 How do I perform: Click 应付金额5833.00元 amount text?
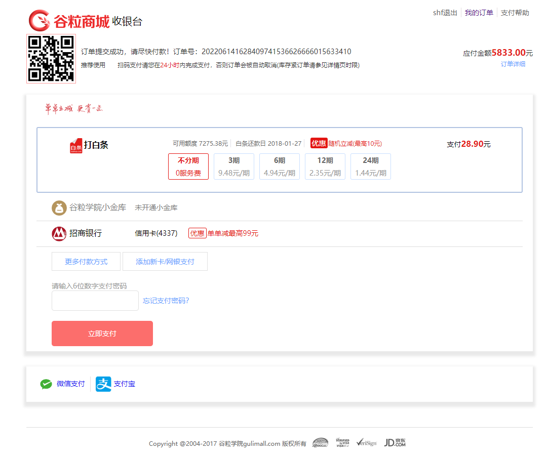[x=498, y=53]
